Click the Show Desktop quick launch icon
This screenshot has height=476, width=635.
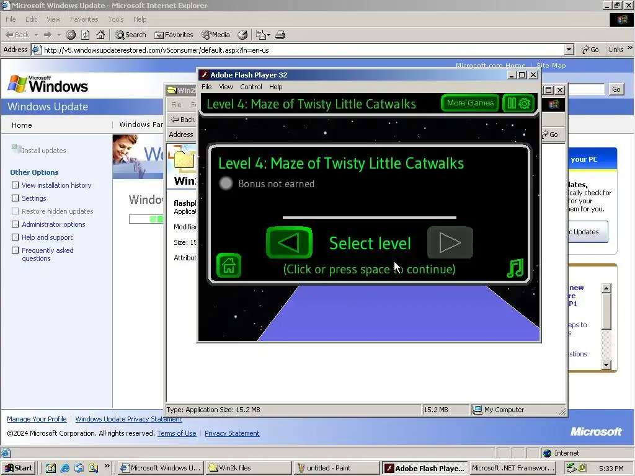(x=51, y=468)
